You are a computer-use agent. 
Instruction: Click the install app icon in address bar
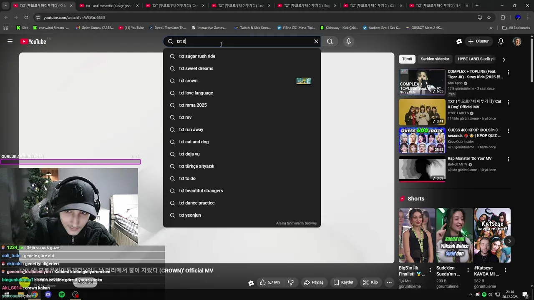click(x=480, y=17)
